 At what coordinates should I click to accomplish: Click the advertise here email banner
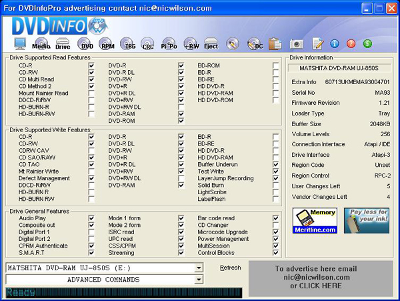tap(321, 278)
